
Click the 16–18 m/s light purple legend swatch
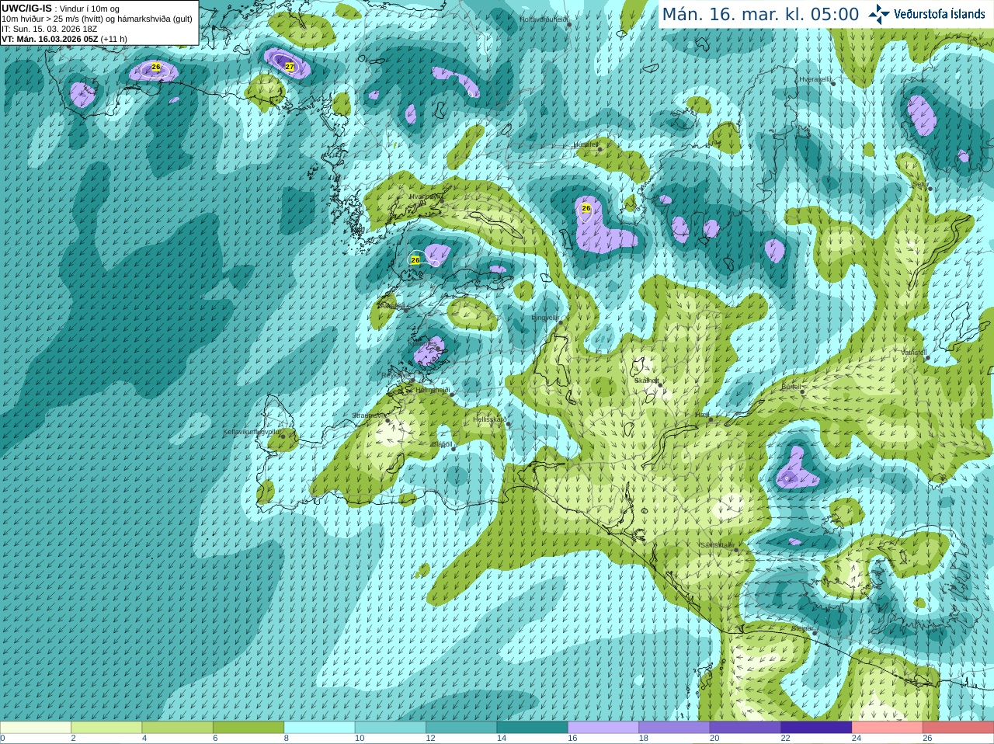(x=603, y=728)
